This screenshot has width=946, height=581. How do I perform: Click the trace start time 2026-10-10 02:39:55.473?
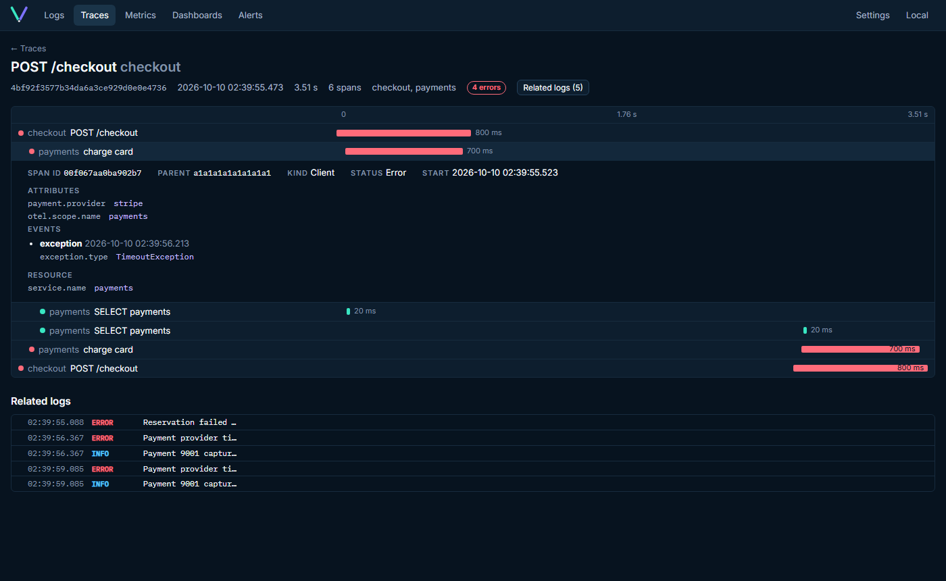pyautogui.click(x=230, y=88)
